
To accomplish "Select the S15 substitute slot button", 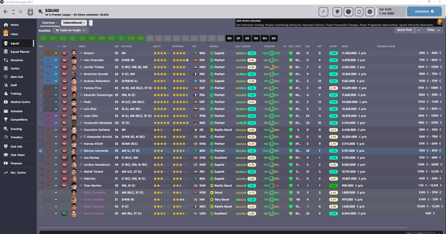I will (x=274, y=38).
